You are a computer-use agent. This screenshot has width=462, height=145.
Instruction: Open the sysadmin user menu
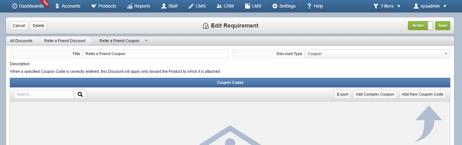[x=430, y=6]
